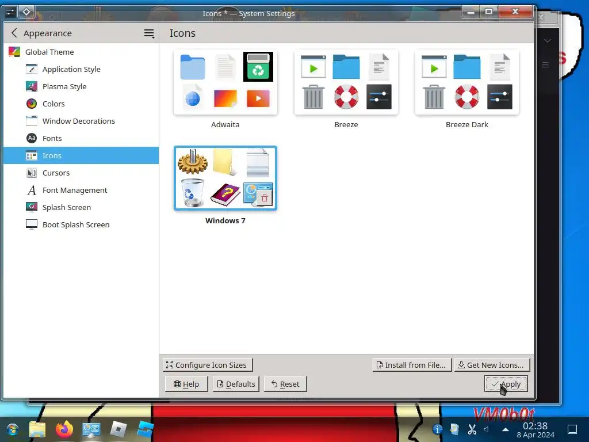This screenshot has width=589, height=442.
Task: Open the Start menu orb on taskbar
Action: (13, 429)
